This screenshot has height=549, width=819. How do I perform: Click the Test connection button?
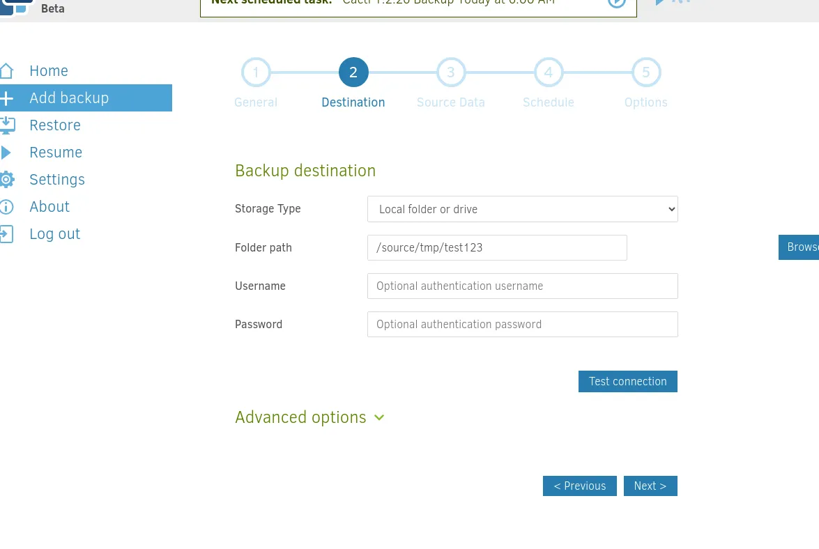coord(628,382)
